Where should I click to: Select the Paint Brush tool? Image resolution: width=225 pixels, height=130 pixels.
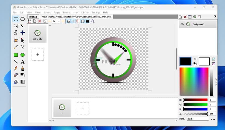tap(23, 68)
